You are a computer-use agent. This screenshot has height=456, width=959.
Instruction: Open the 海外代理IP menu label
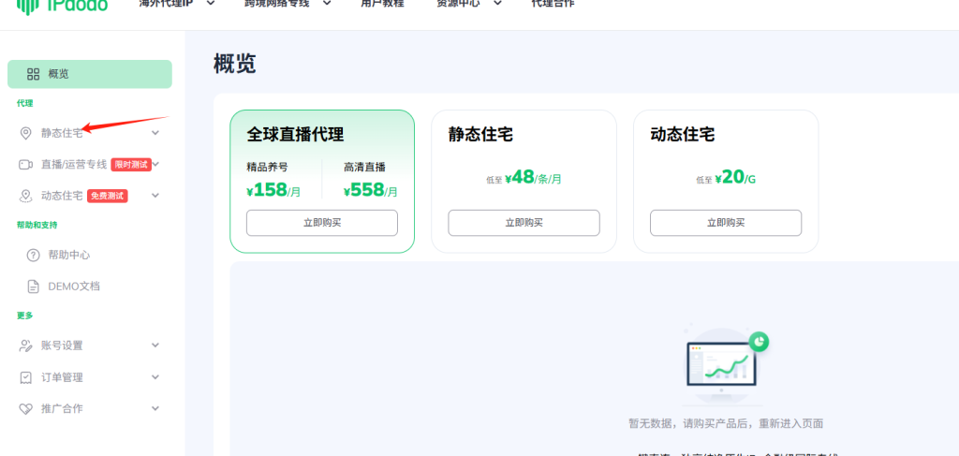click(x=167, y=3)
